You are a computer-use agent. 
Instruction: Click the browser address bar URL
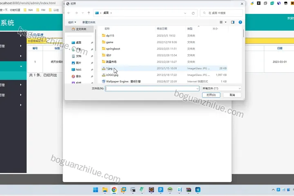28,3
